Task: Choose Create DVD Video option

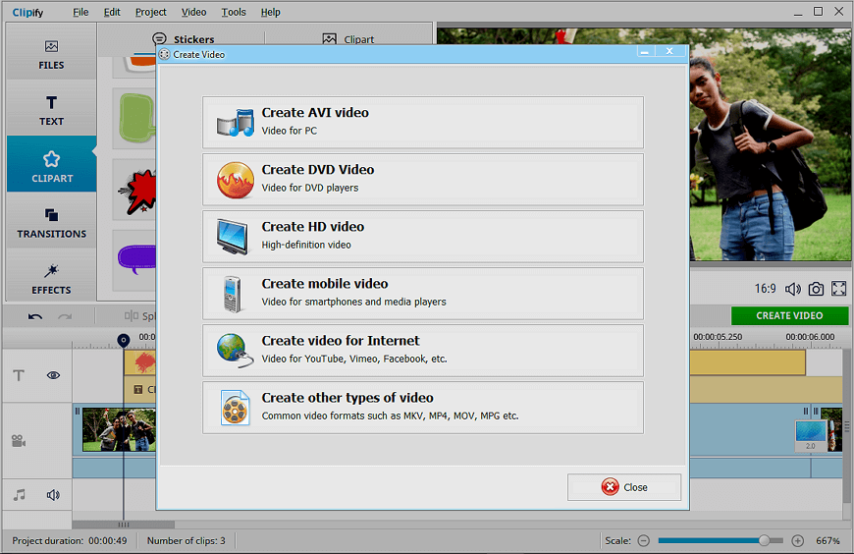Action: coord(423,180)
